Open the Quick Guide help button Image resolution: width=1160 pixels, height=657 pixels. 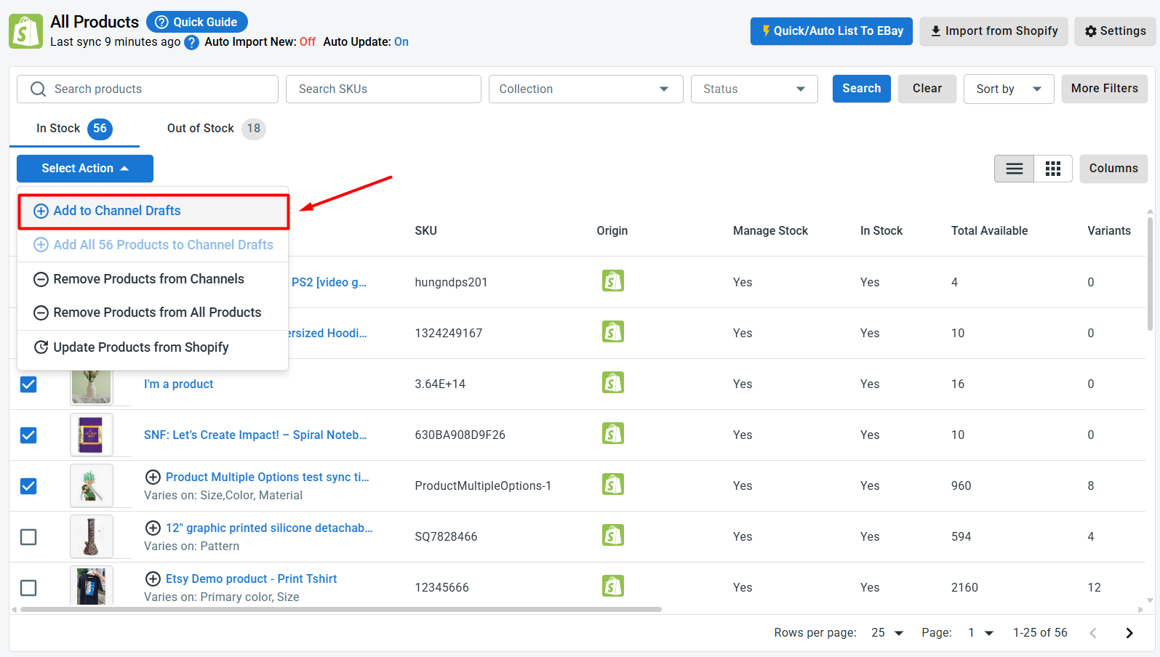(x=197, y=22)
